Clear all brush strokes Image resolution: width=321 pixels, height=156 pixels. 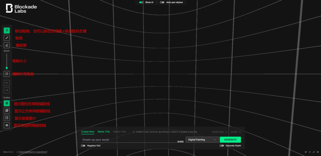(x=7, y=74)
